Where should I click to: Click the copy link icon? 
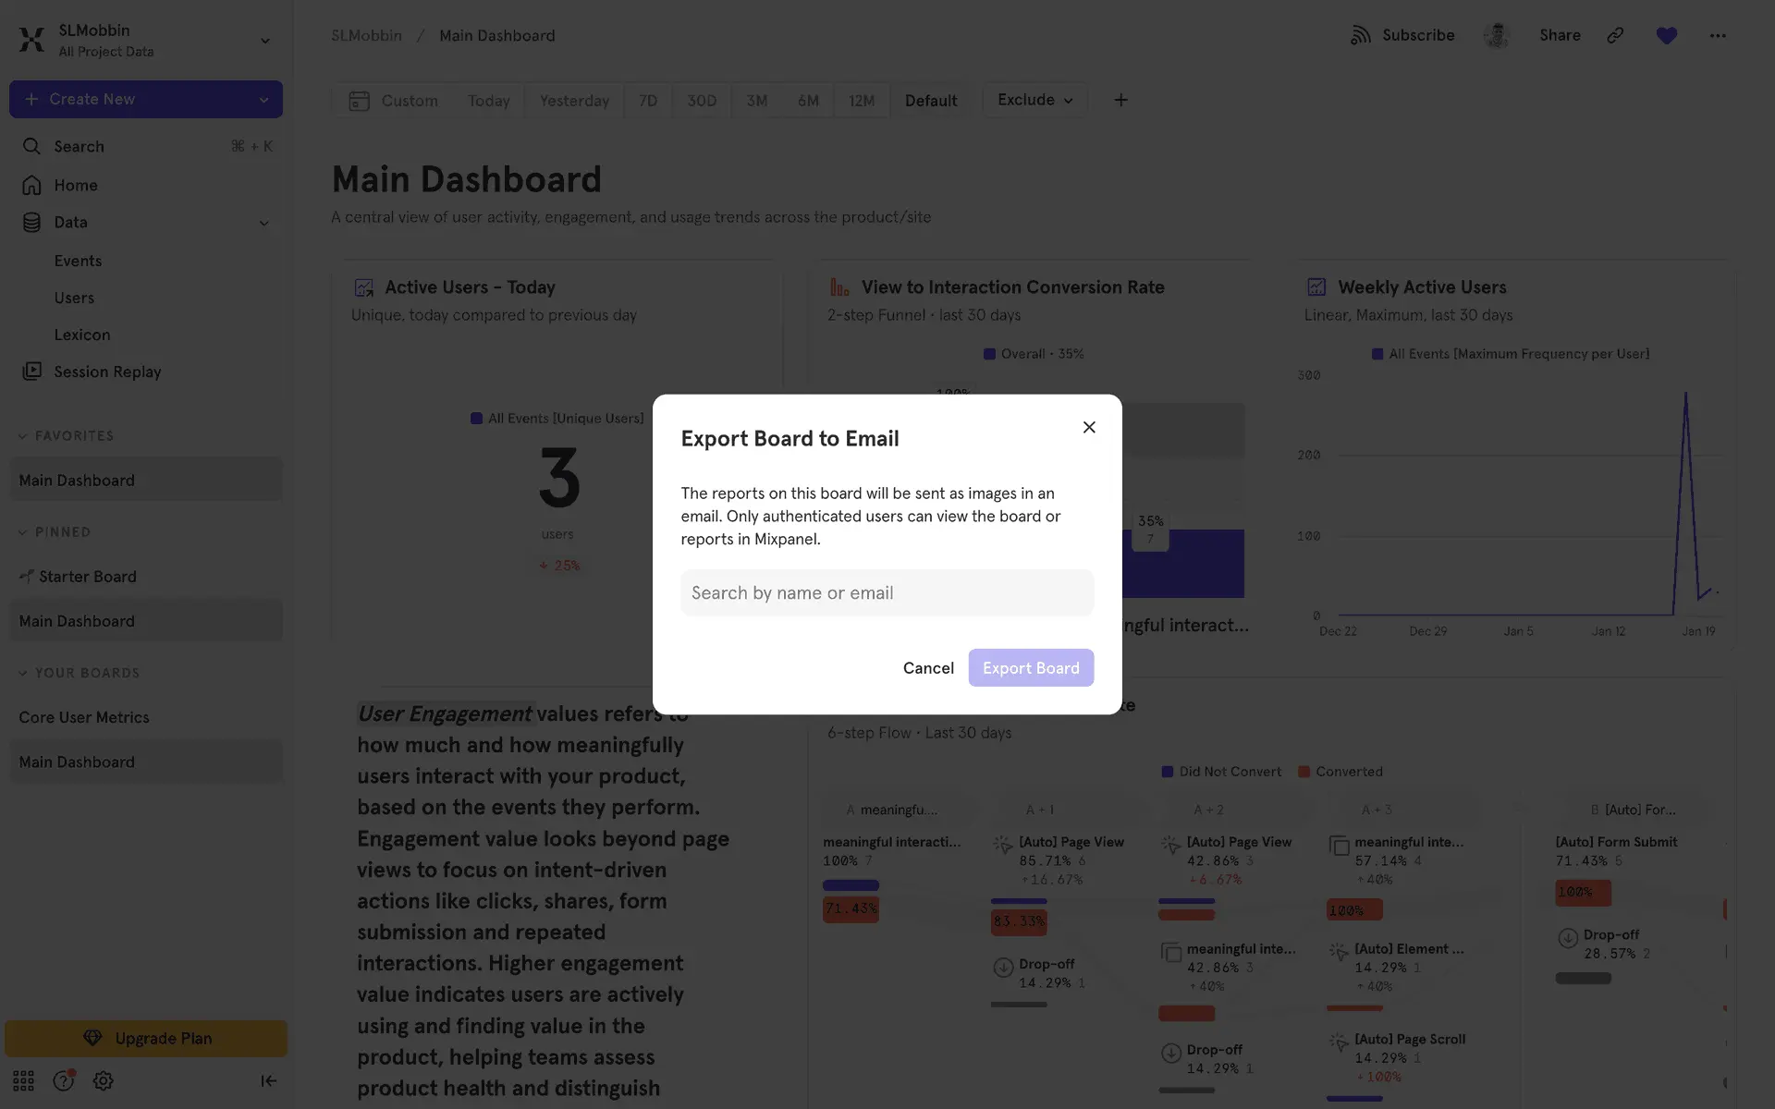(1615, 35)
